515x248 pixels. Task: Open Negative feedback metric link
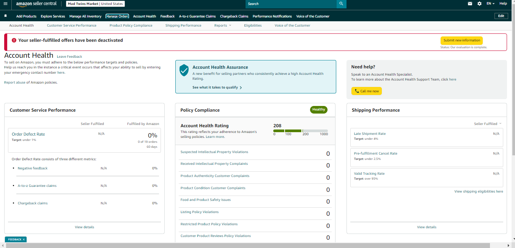33,168
